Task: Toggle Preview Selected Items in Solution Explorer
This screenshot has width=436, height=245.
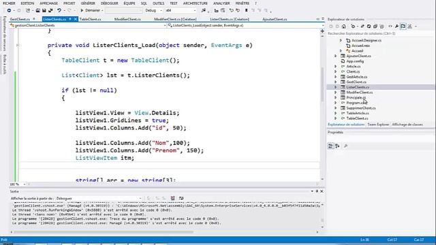Action: pos(403,27)
